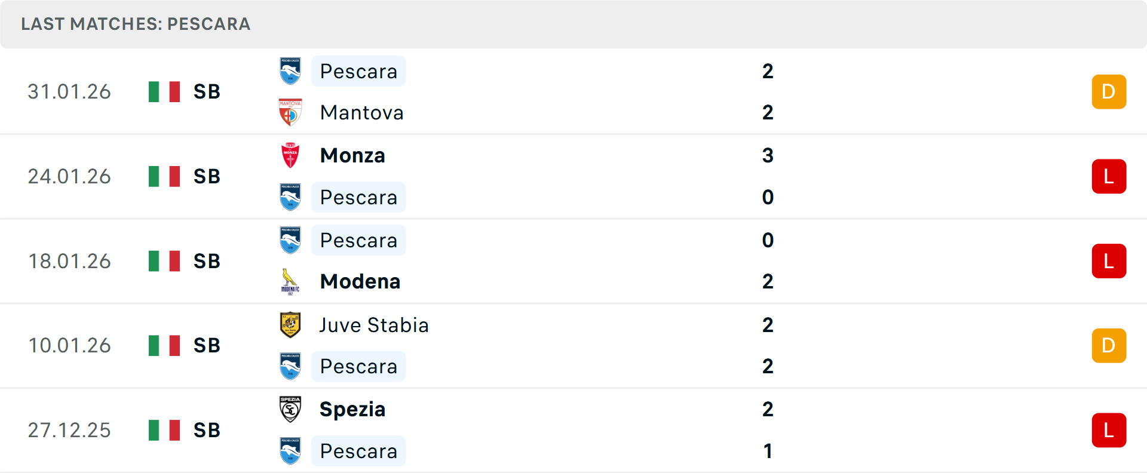1147x473 pixels.
Task: Click the Modena club crest
Action: coord(290,281)
